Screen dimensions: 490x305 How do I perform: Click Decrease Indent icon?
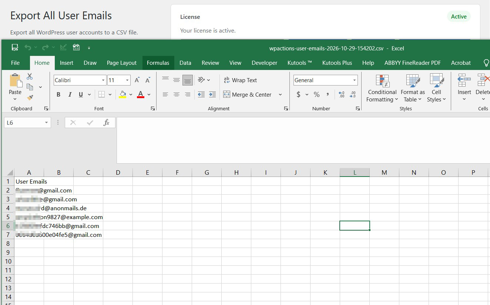pos(201,95)
